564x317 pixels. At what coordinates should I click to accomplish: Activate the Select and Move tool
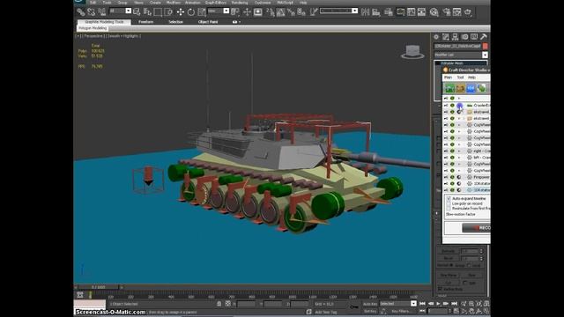tap(180, 12)
